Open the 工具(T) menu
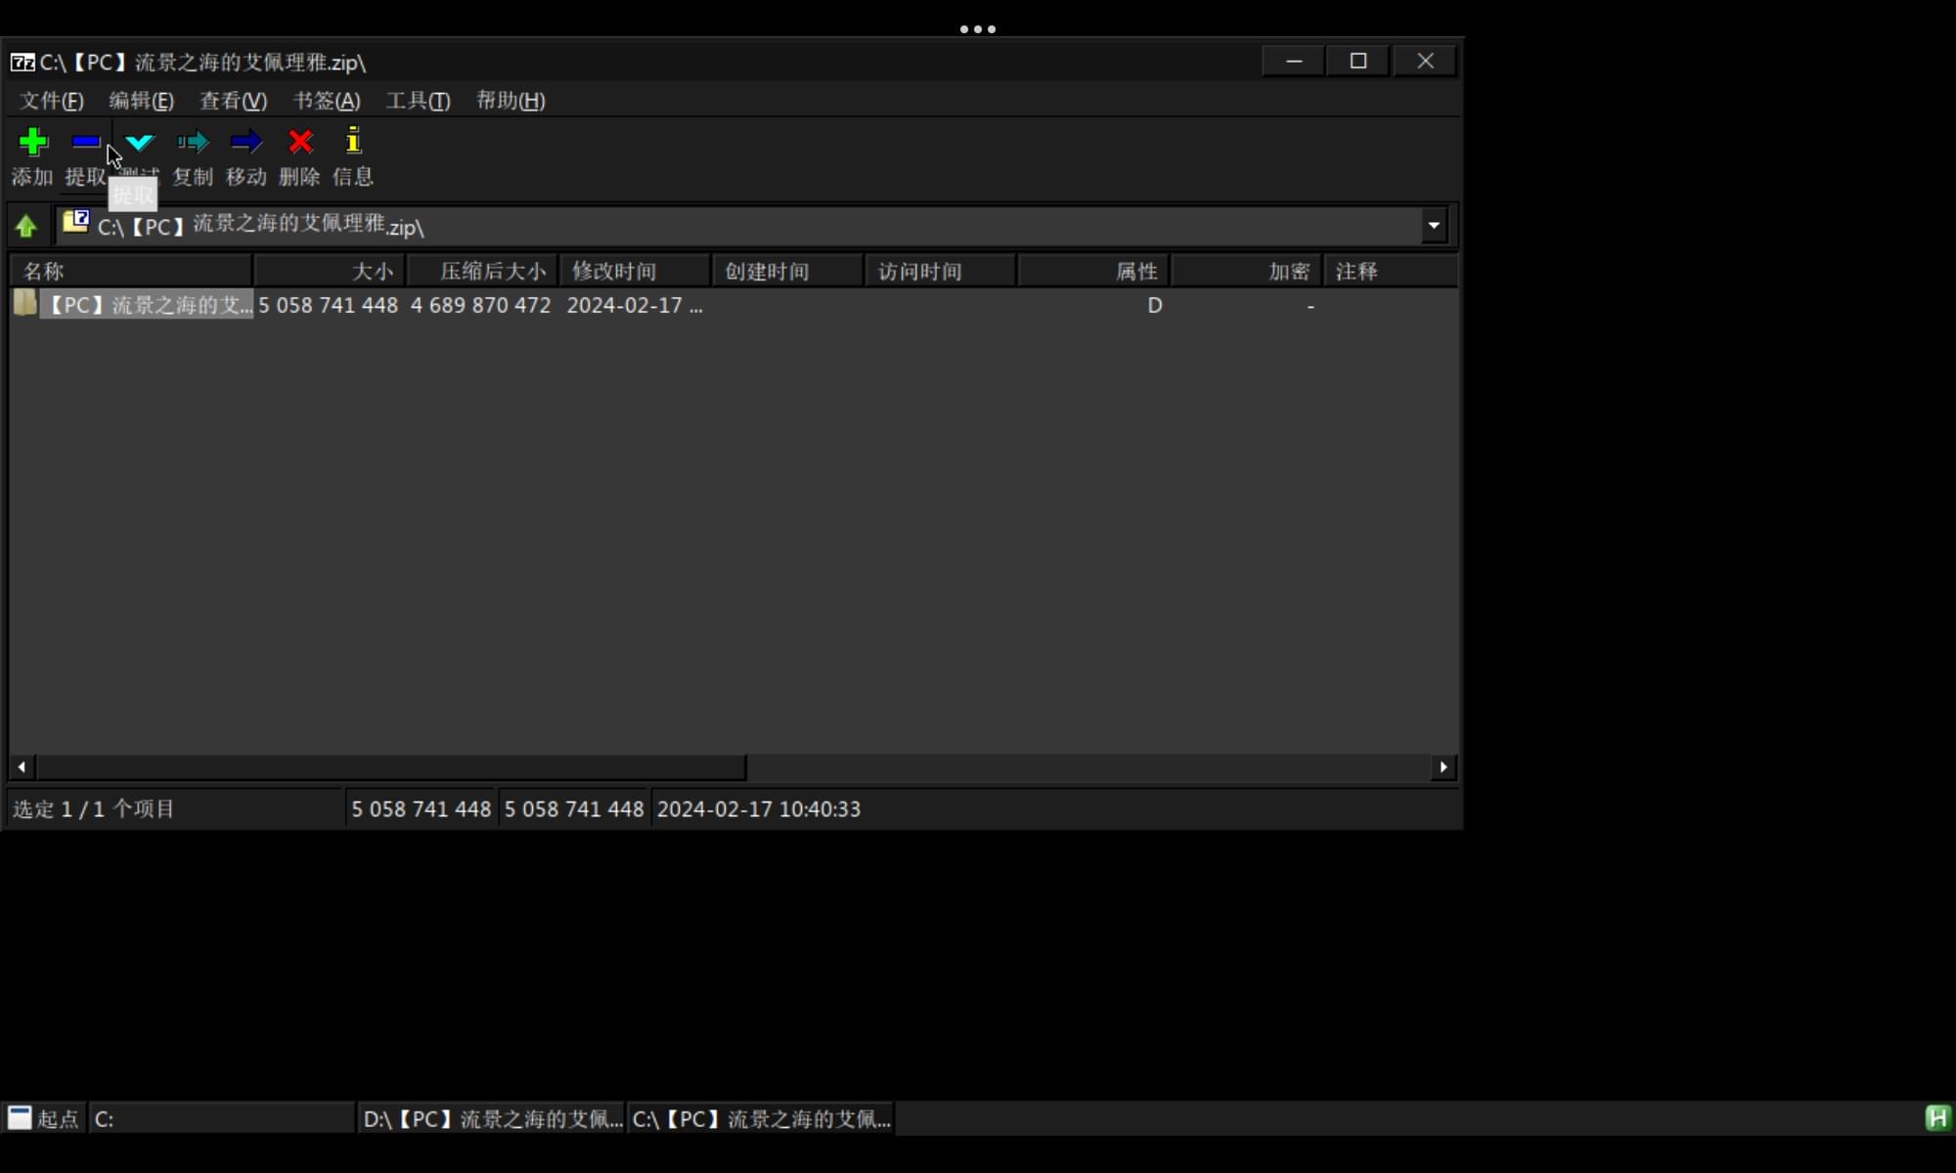 418,101
